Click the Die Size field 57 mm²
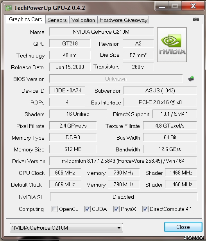Viewport: 206px width, 241px height. [138, 55]
